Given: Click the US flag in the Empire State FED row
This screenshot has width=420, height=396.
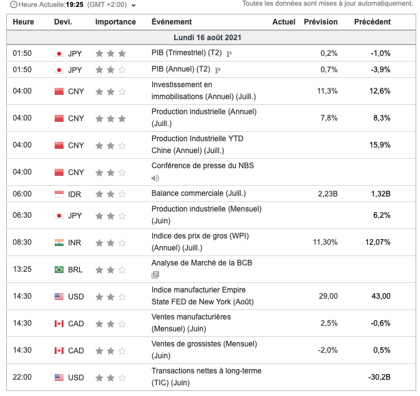Looking at the screenshot, I should 59,296.
